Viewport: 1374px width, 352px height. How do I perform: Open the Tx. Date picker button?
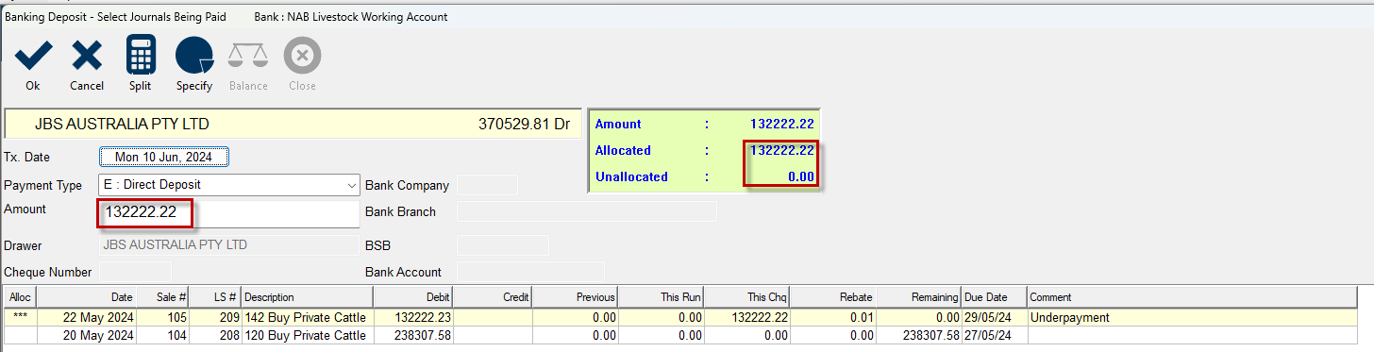tap(164, 157)
